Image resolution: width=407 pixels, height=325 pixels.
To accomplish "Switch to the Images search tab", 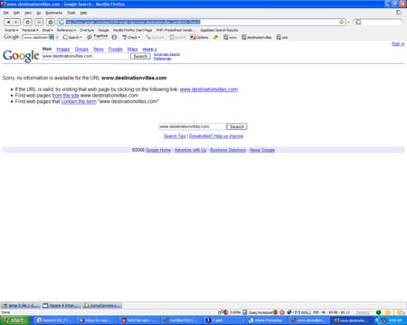I will pos(63,50).
